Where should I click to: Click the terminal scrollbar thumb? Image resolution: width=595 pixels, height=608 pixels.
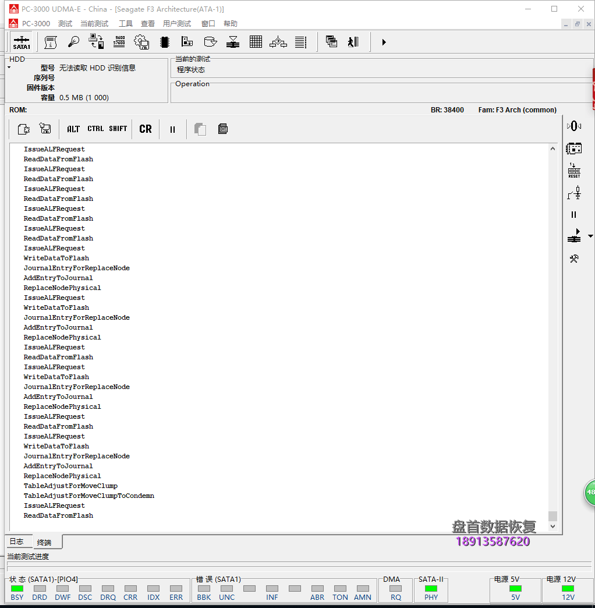click(552, 516)
